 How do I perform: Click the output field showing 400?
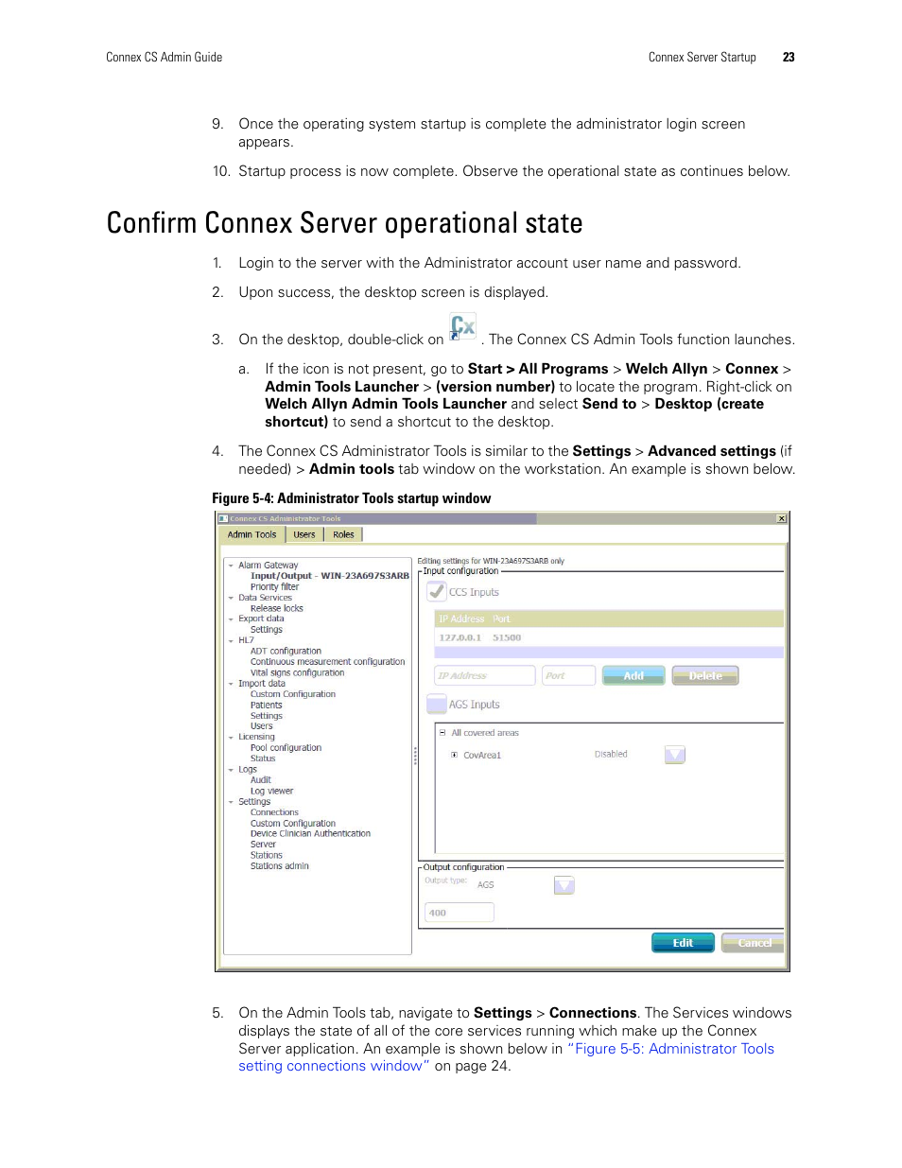(x=460, y=913)
